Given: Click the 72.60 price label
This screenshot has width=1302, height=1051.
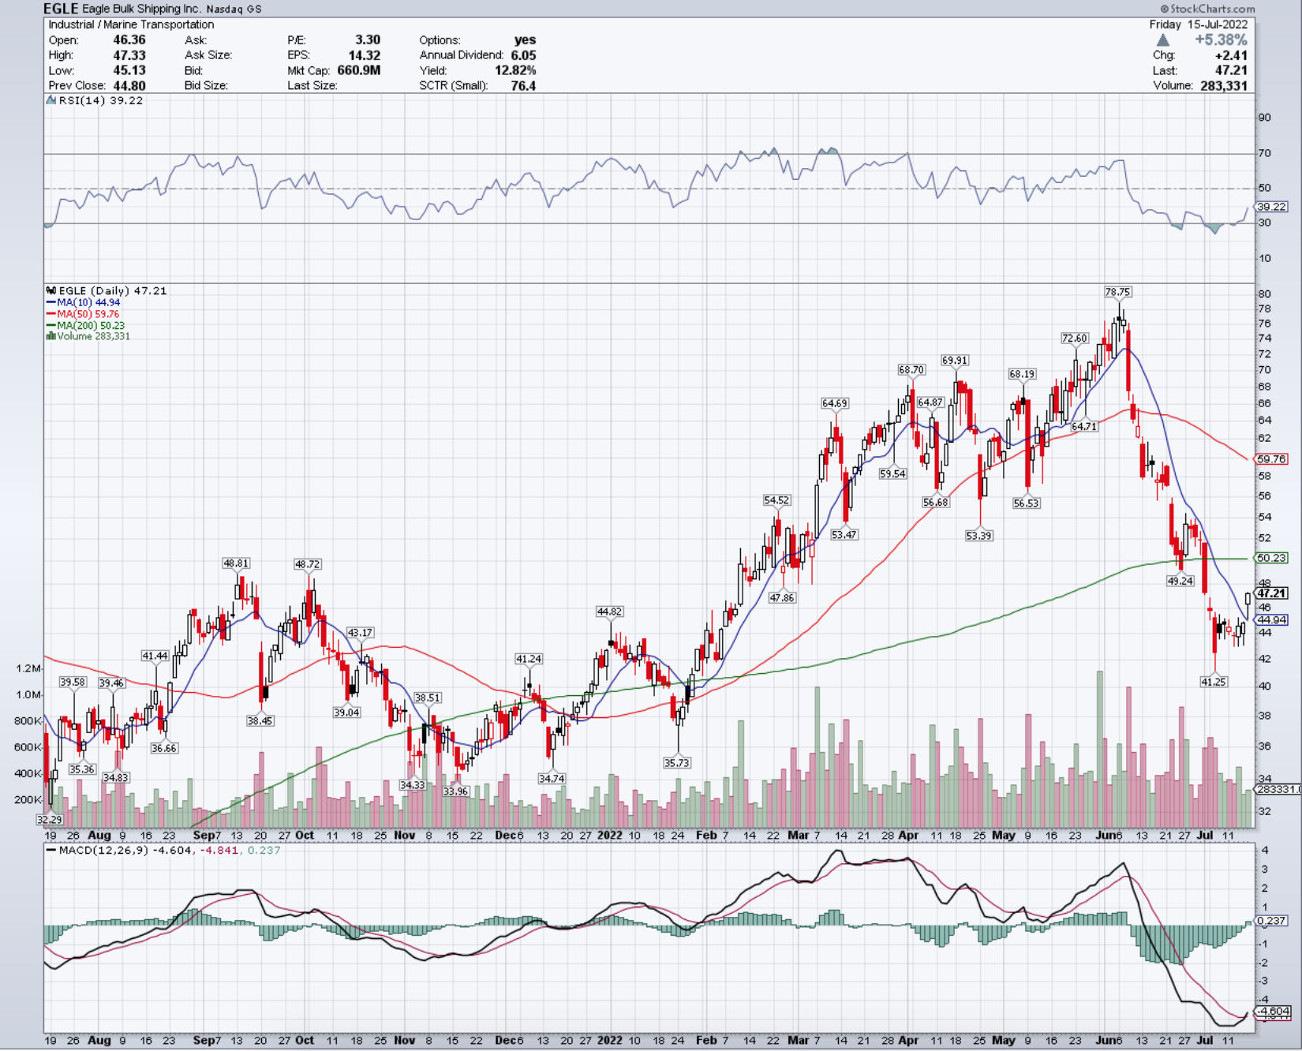Looking at the screenshot, I should point(1074,338).
